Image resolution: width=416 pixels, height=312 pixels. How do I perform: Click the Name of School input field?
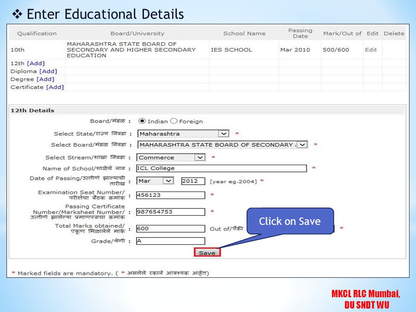click(221, 168)
